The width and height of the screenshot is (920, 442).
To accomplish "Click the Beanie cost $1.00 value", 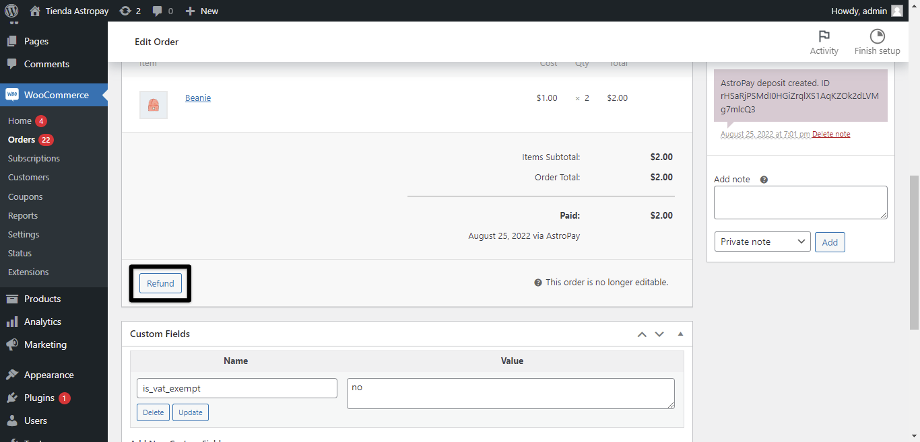I will click(x=547, y=98).
